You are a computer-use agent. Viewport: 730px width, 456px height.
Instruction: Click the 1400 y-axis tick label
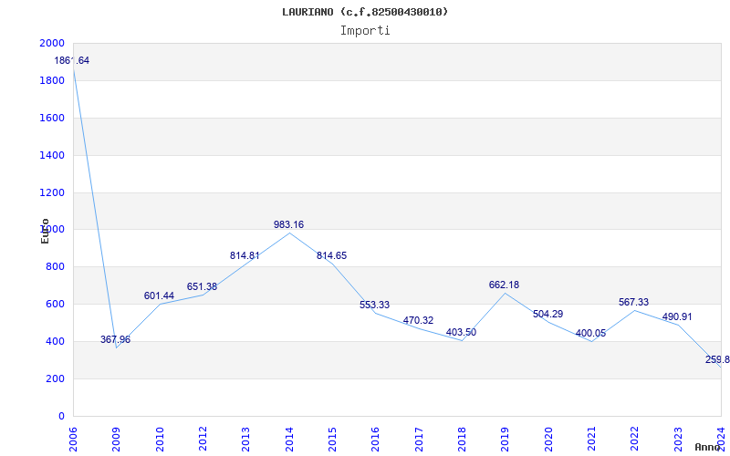52,155
